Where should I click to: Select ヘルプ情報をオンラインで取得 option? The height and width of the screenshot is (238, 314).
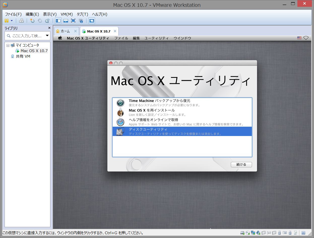[182, 122]
